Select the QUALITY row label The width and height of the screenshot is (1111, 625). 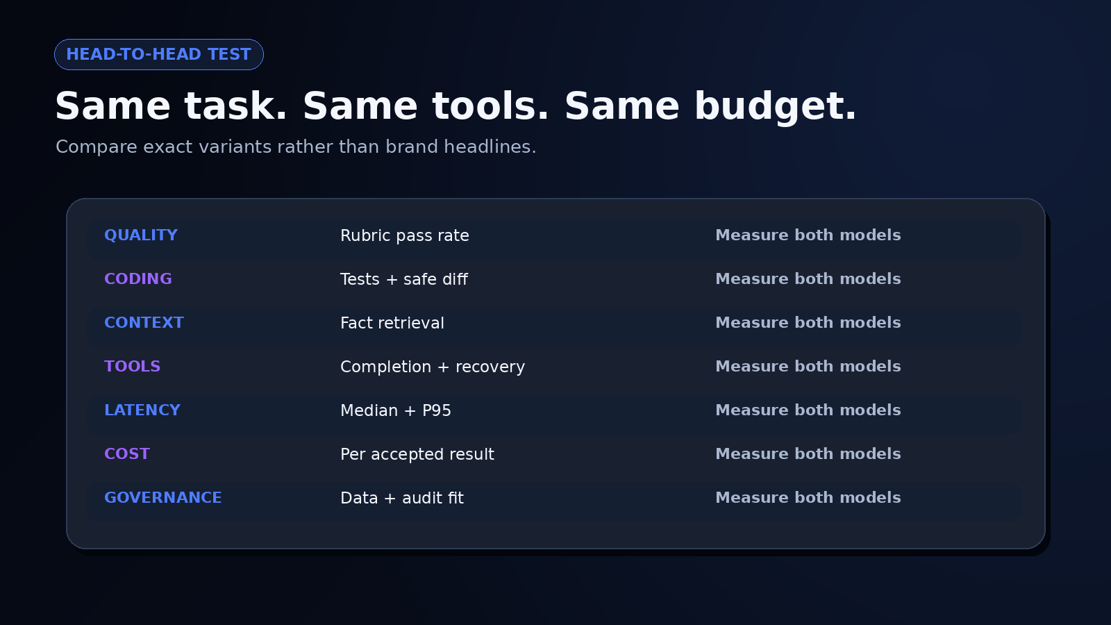pos(141,235)
